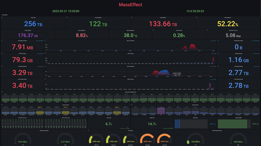Click the RAM Available green bar gauge
Screen dimensions: 261x146
click(234, 124)
